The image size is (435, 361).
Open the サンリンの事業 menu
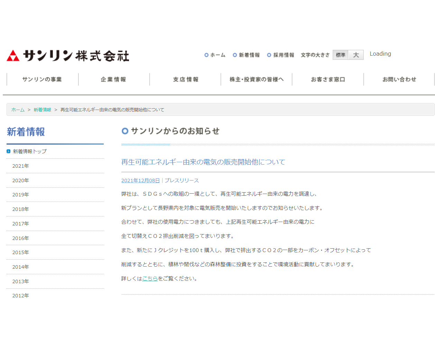click(42, 79)
